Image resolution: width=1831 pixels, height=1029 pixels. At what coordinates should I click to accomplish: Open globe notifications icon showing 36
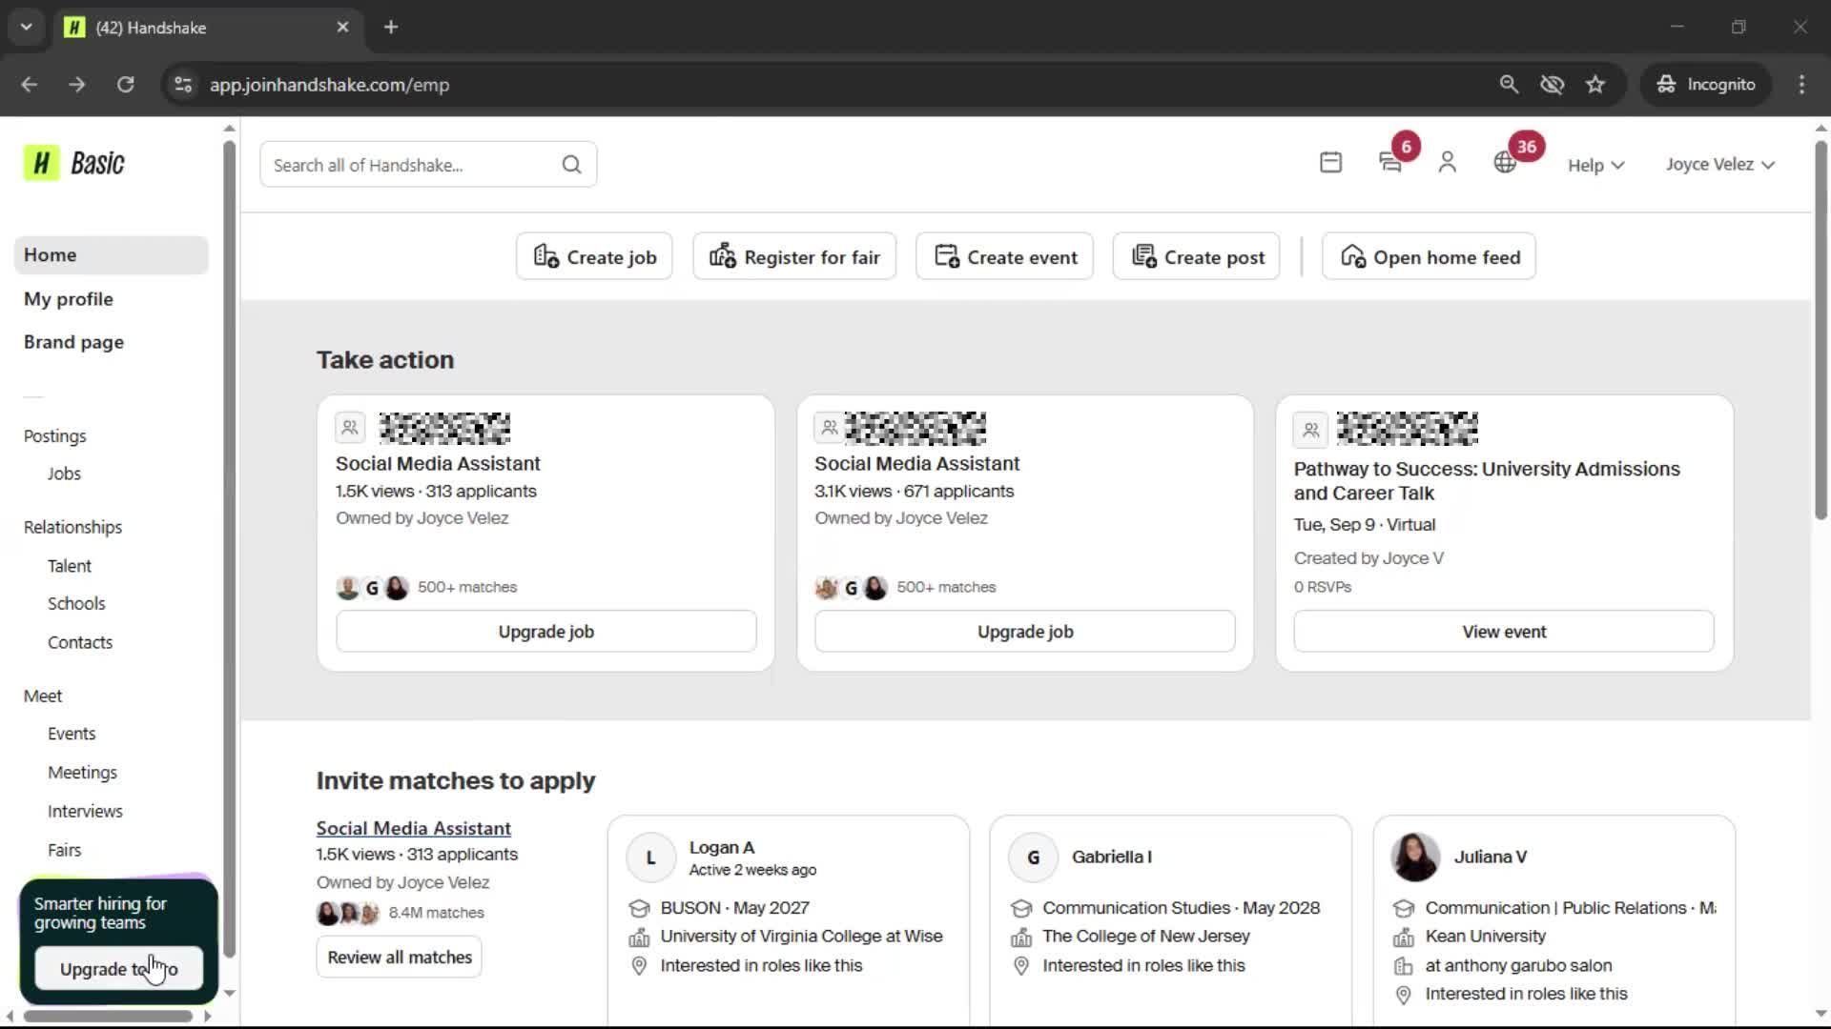pos(1505,163)
